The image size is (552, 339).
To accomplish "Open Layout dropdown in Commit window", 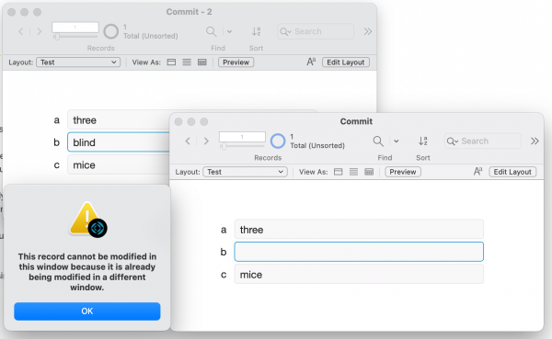I will [x=245, y=172].
